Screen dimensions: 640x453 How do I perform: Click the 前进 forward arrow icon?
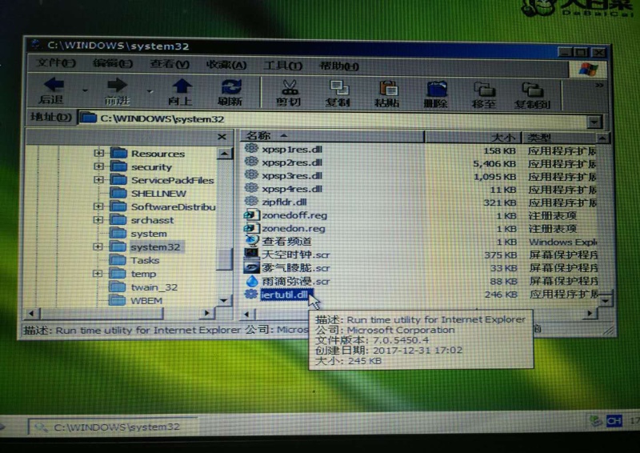[118, 85]
